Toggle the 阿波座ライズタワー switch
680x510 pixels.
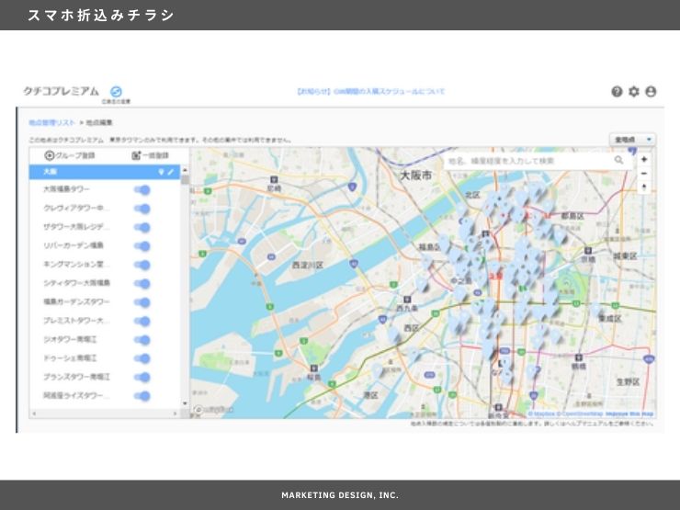142,395
